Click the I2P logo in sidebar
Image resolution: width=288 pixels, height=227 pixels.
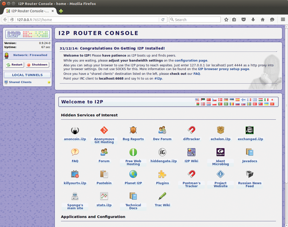[27, 34]
